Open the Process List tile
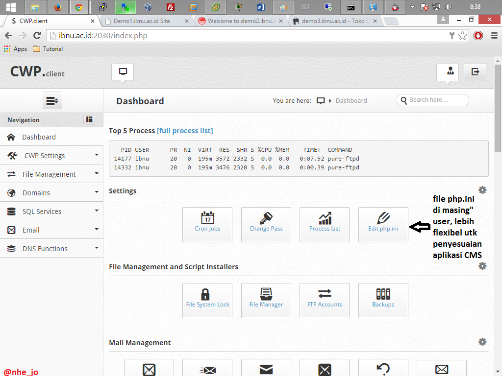502x376 pixels. [325, 224]
